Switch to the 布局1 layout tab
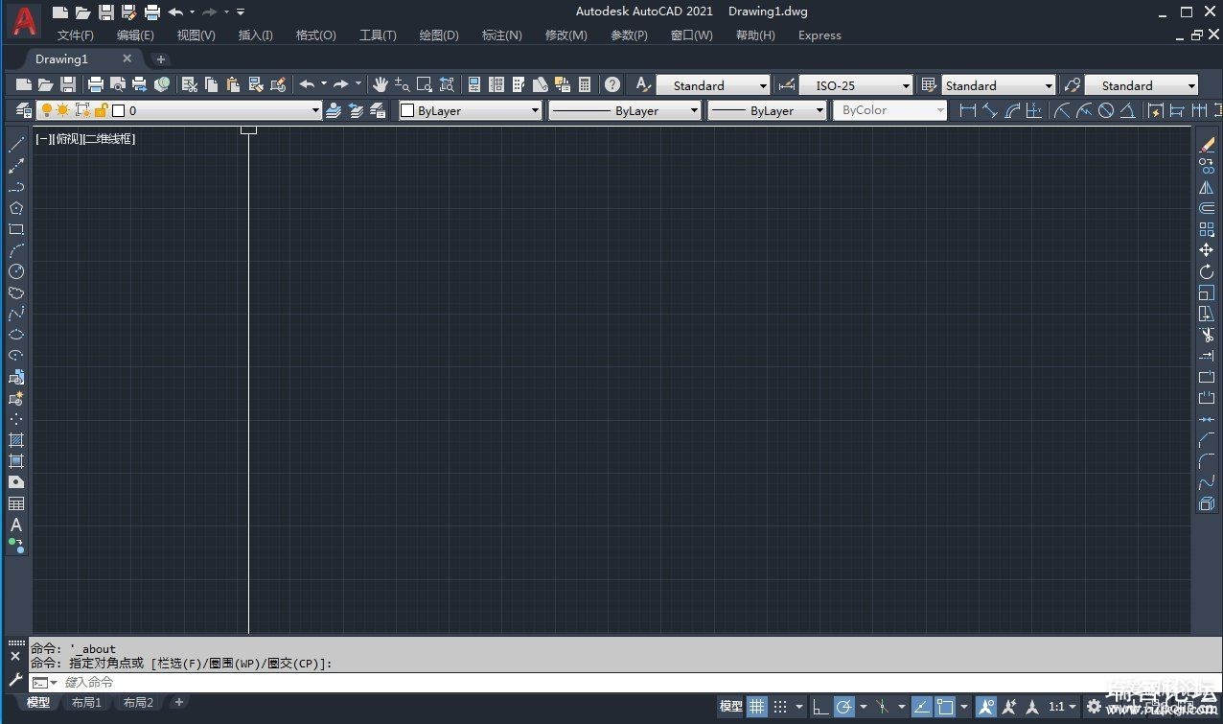The width and height of the screenshot is (1223, 724). click(86, 703)
